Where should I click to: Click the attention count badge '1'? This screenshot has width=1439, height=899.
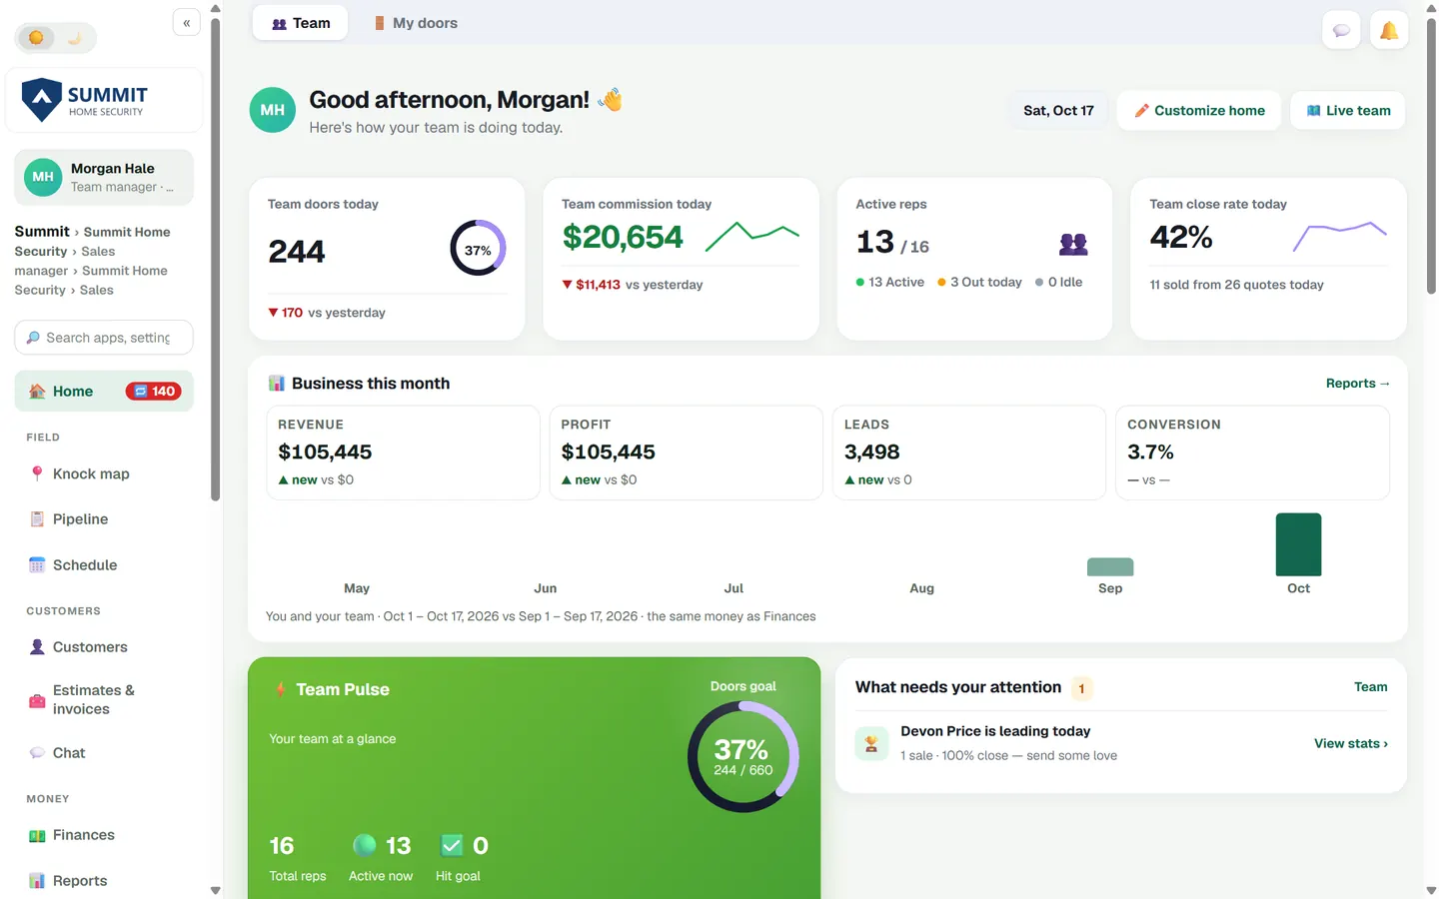1081,688
